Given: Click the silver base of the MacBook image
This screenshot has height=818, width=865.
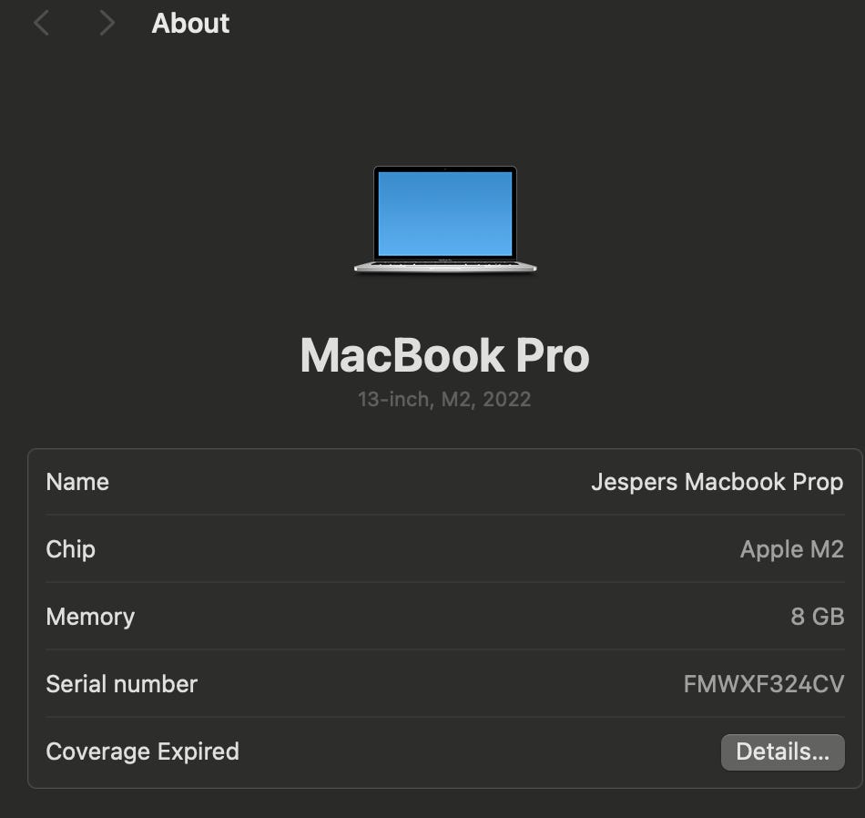Looking at the screenshot, I should (445, 266).
